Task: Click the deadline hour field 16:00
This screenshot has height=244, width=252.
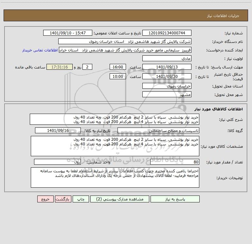Action: coord(117,67)
